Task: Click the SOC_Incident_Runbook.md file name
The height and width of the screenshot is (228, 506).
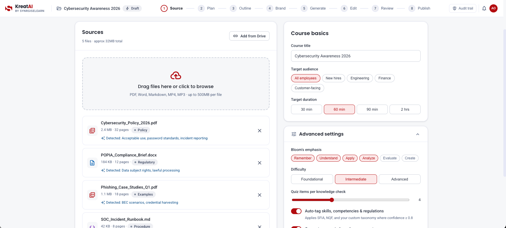Action: [x=125, y=219]
